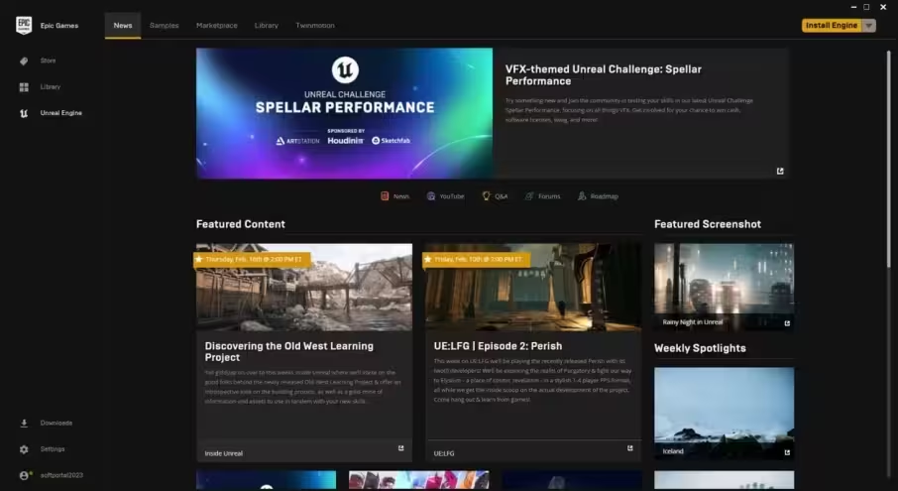Switch to the Marketplace tab
The width and height of the screenshot is (898, 491).
tap(216, 26)
